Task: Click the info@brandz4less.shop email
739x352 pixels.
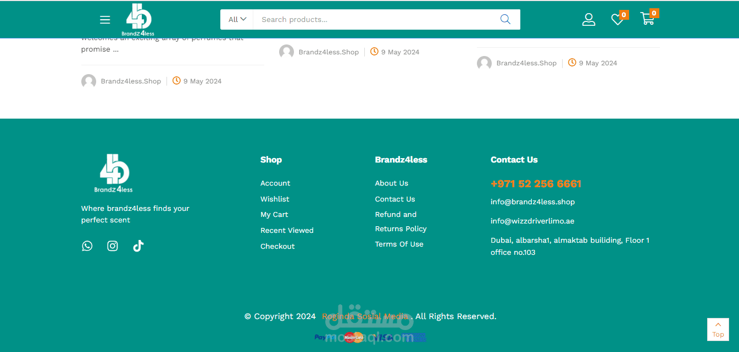Action: [532, 202]
